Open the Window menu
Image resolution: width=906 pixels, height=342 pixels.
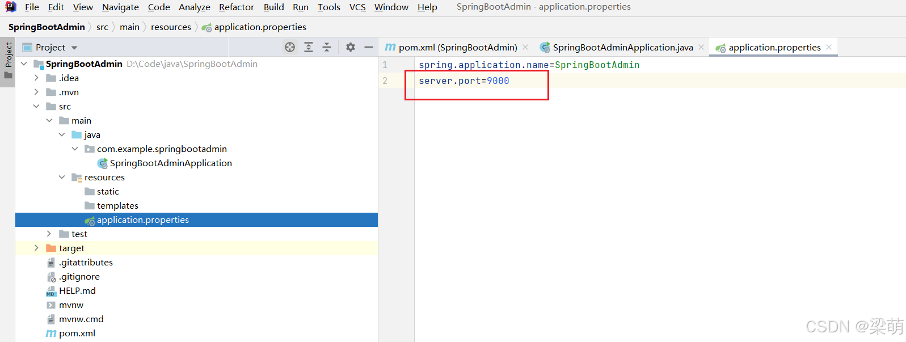click(x=391, y=7)
